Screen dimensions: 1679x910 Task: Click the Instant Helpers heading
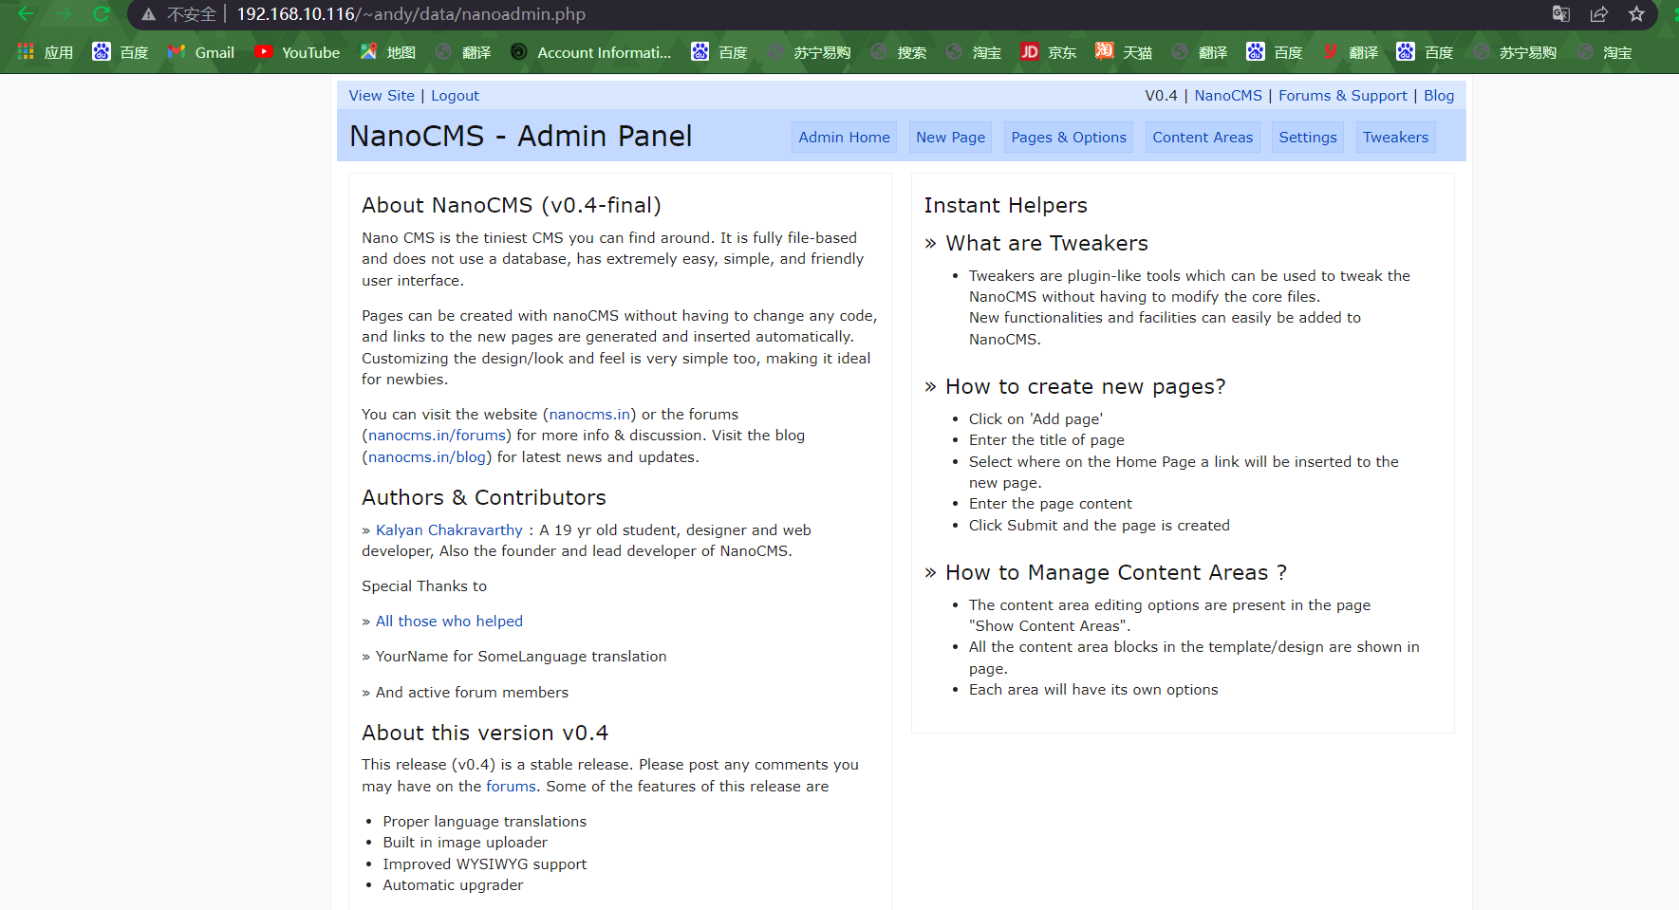click(1006, 205)
